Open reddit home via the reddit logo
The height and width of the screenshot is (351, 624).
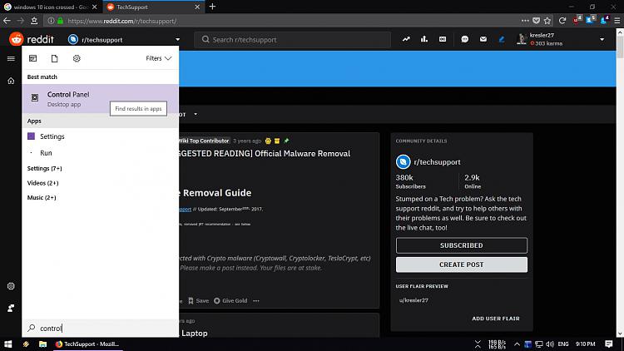31,39
